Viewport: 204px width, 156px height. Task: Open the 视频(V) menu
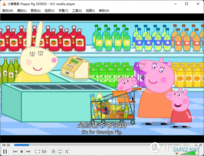point(49,11)
